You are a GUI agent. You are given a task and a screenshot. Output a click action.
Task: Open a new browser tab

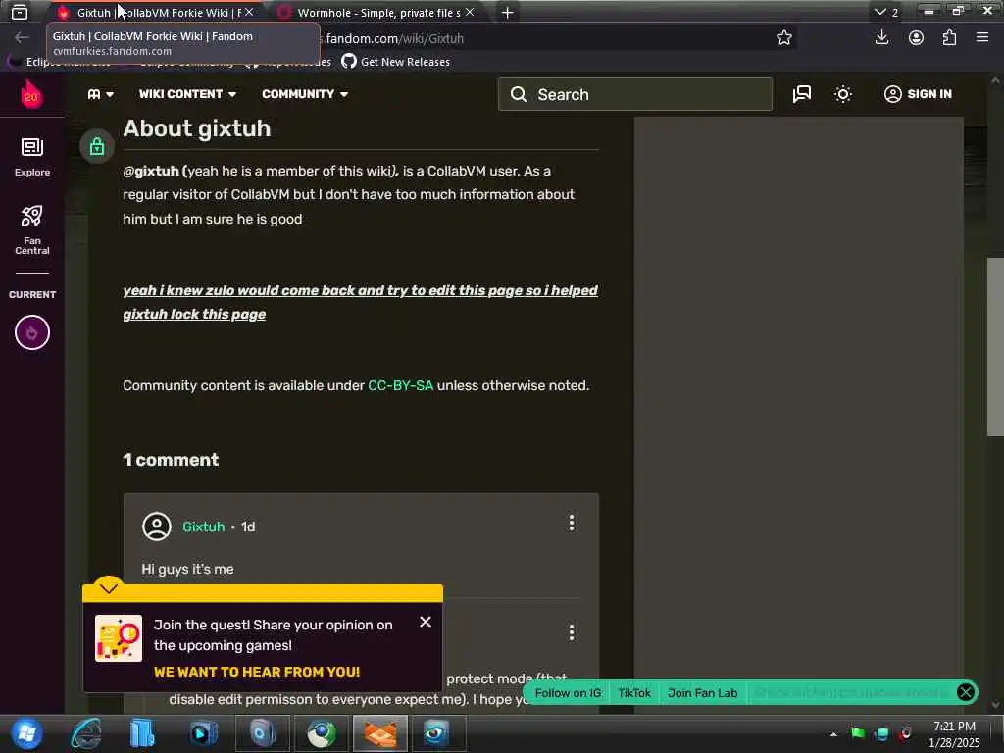click(507, 12)
